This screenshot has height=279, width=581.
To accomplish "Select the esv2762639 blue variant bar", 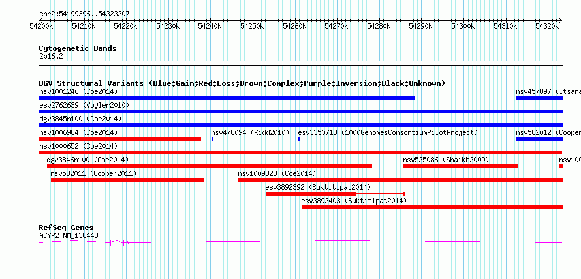I will pyautogui.click(x=300, y=111).
